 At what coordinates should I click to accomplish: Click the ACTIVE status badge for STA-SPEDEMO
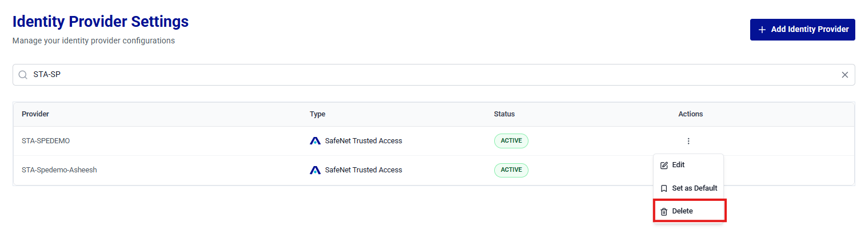point(511,141)
